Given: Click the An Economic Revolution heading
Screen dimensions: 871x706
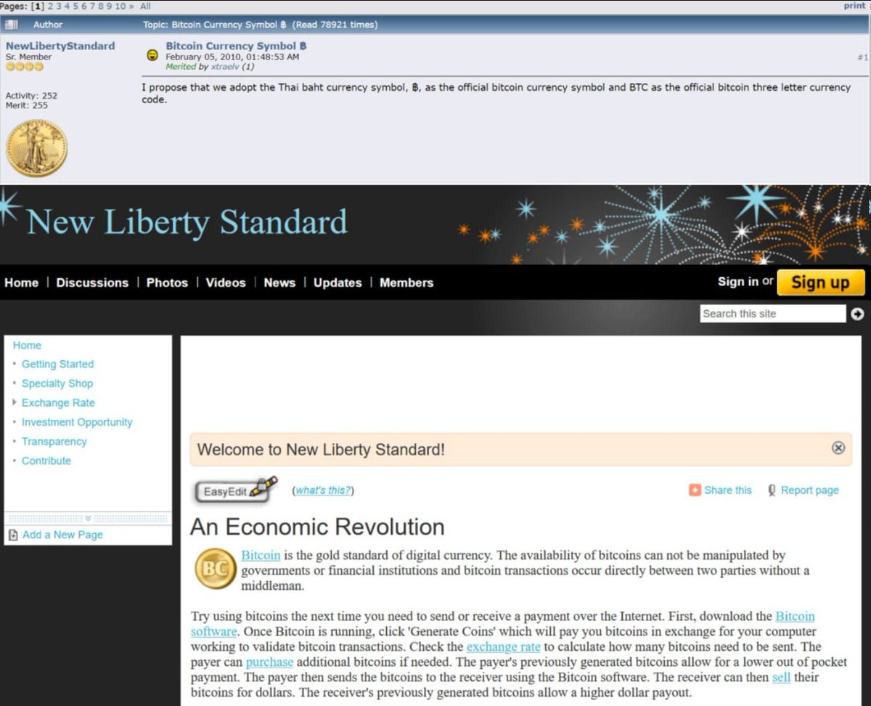Looking at the screenshot, I should point(317,527).
